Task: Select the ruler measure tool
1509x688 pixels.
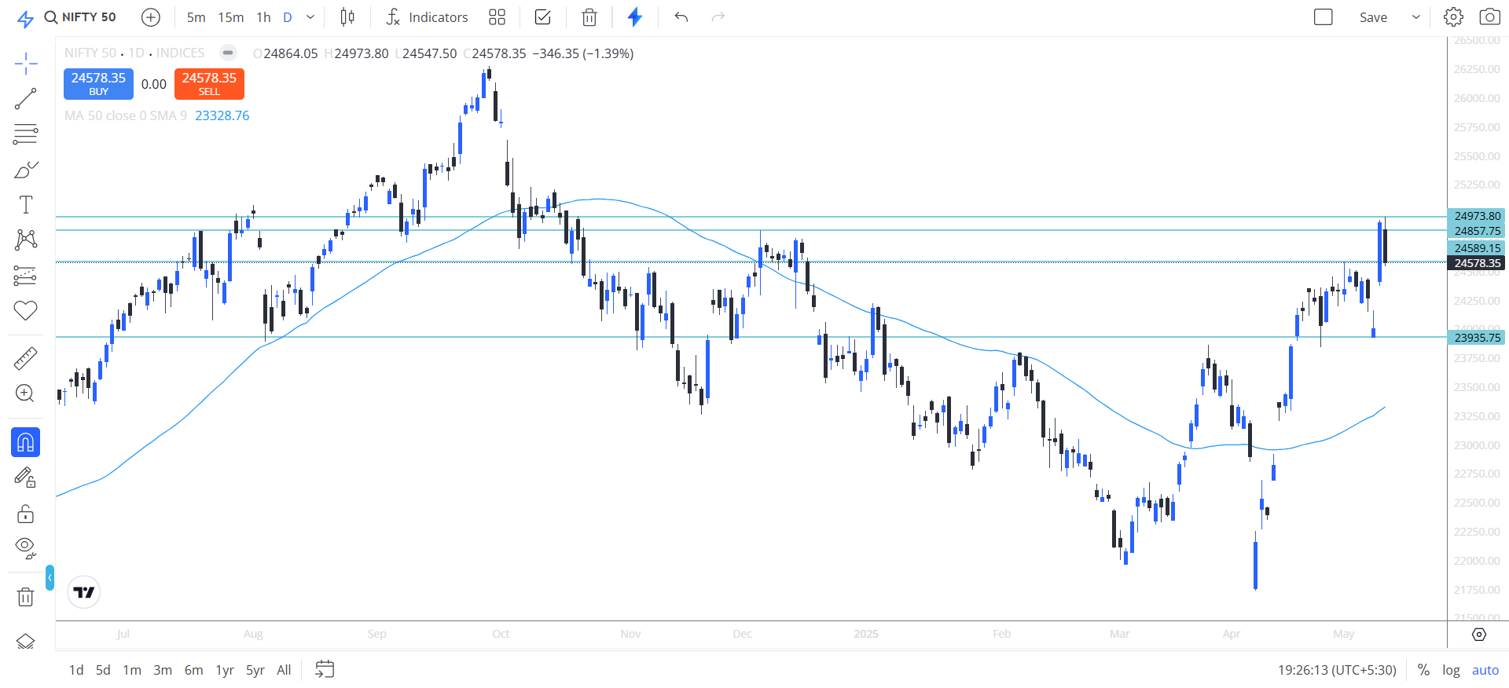Action: [x=25, y=359]
